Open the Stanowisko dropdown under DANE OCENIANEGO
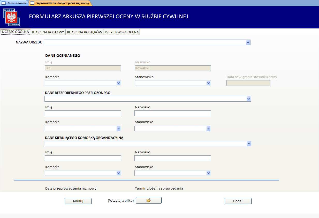The width and height of the screenshot is (319, 218). click(208, 83)
